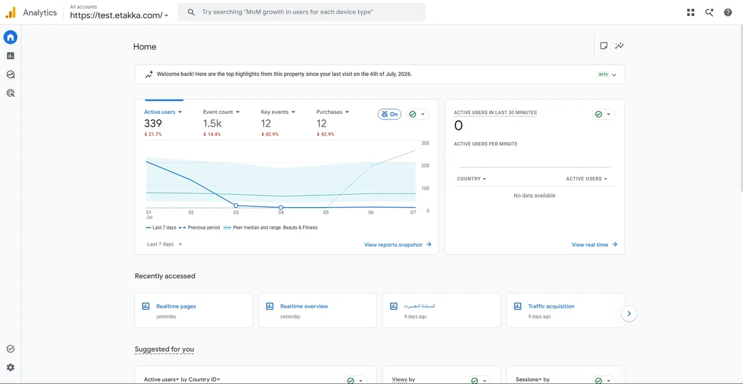Open the Active users metric dropdown

pos(163,112)
